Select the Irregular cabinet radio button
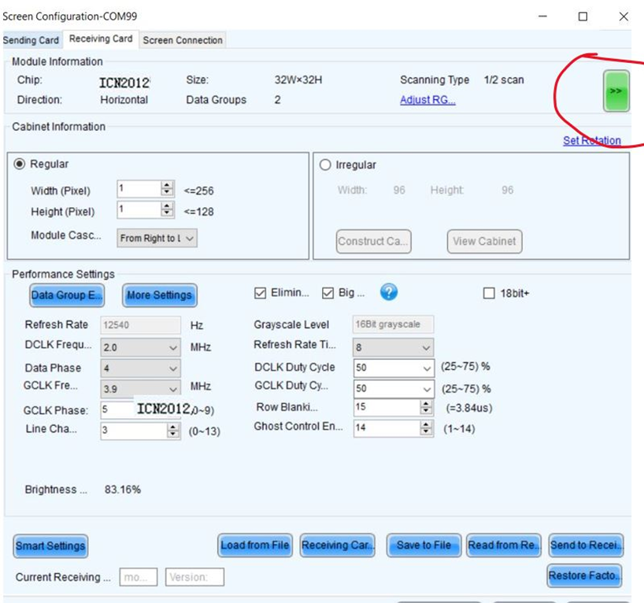 click(x=326, y=165)
